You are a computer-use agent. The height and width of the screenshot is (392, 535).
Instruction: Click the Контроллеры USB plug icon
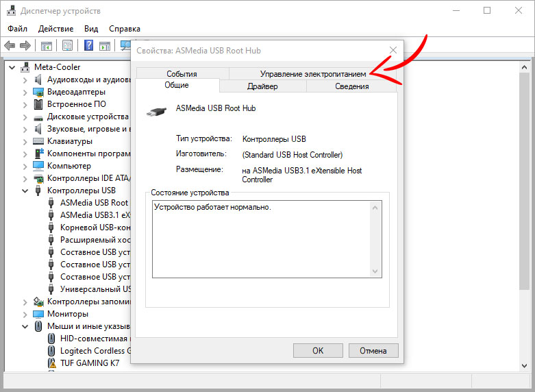tap(38, 191)
